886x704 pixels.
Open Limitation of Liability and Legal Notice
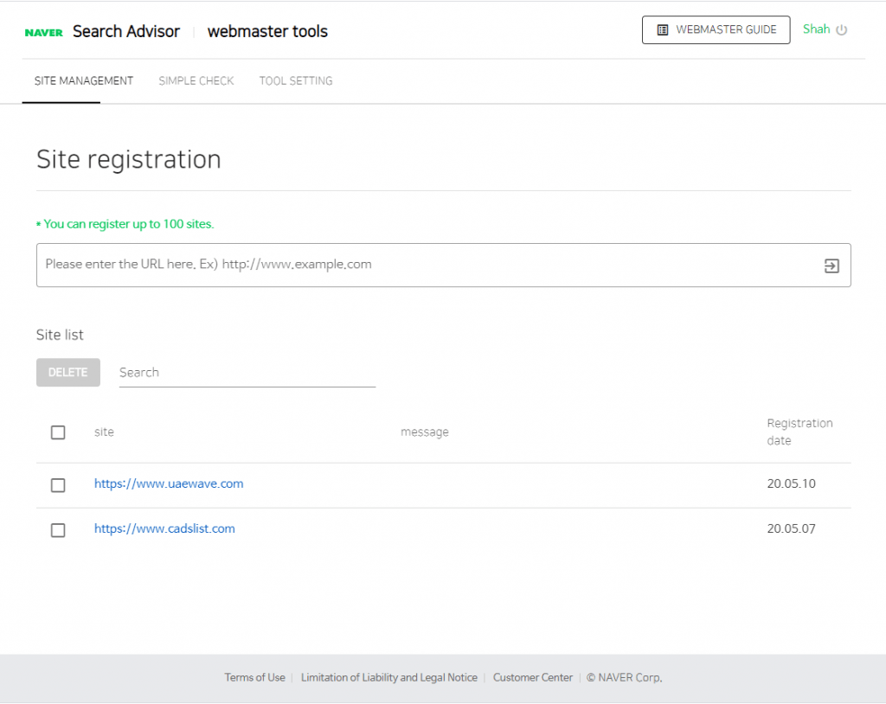coord(388,677)
